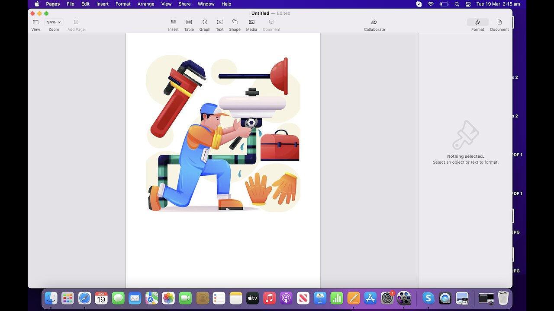Open the Help menu
This screenshot has height=311, width=554.
click(x=226, y=4)
